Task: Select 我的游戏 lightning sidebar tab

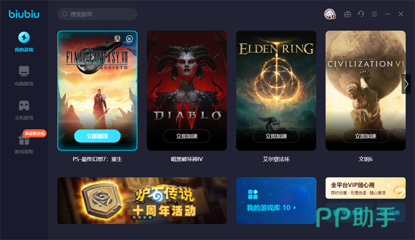Action: (x=24, y=42)
